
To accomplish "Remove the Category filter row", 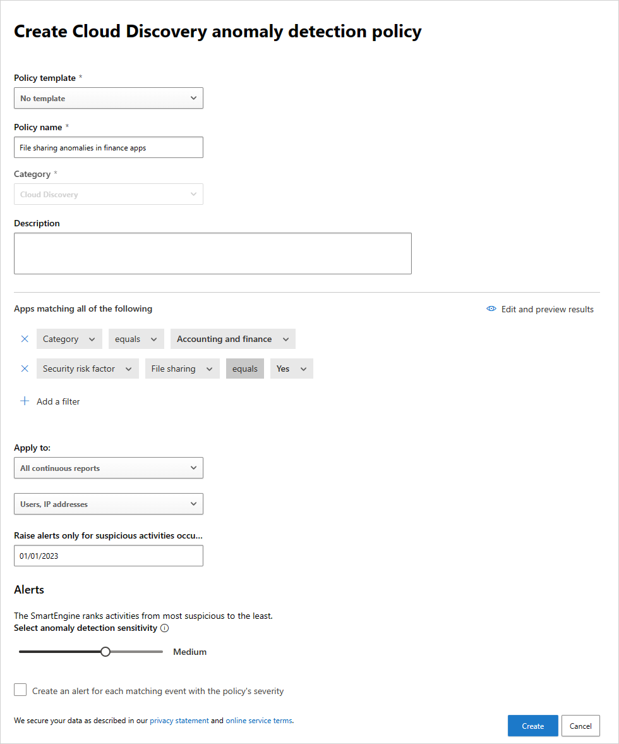I will (25, 339).
